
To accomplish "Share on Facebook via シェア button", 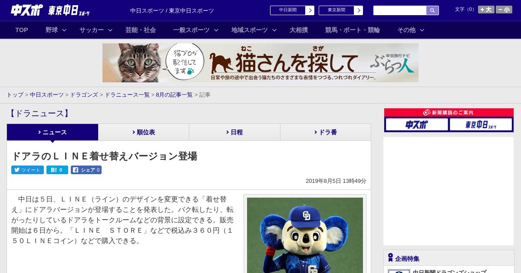I will 86,170.
